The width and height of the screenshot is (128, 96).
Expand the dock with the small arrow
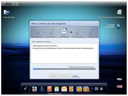point(93,88)
